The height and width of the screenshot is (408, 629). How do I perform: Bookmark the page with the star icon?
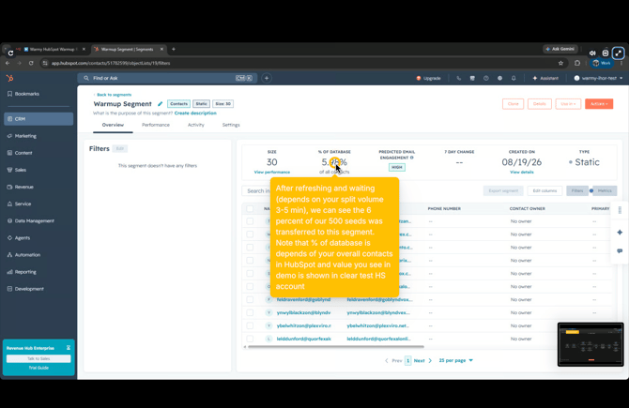click(x=560, y=63)
